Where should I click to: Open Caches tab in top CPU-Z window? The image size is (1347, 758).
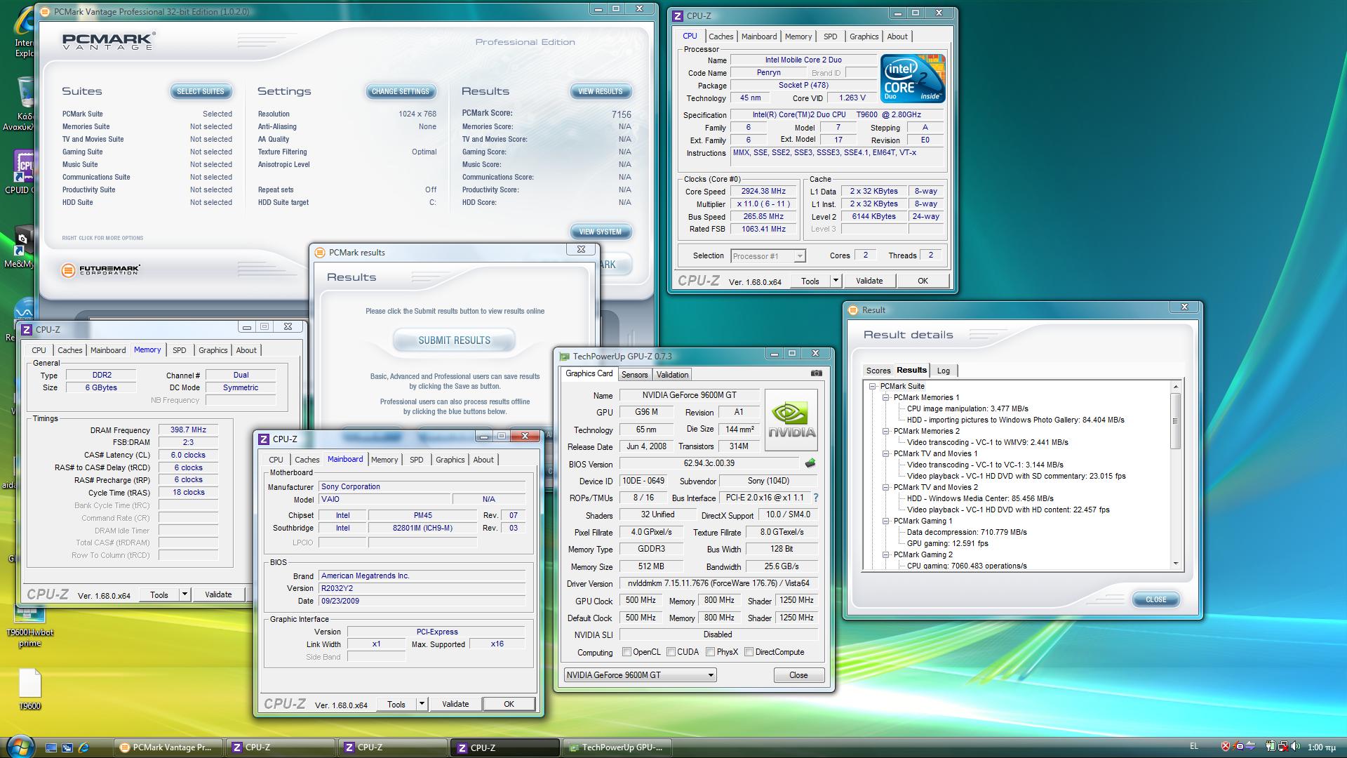[x=721, y=36]
